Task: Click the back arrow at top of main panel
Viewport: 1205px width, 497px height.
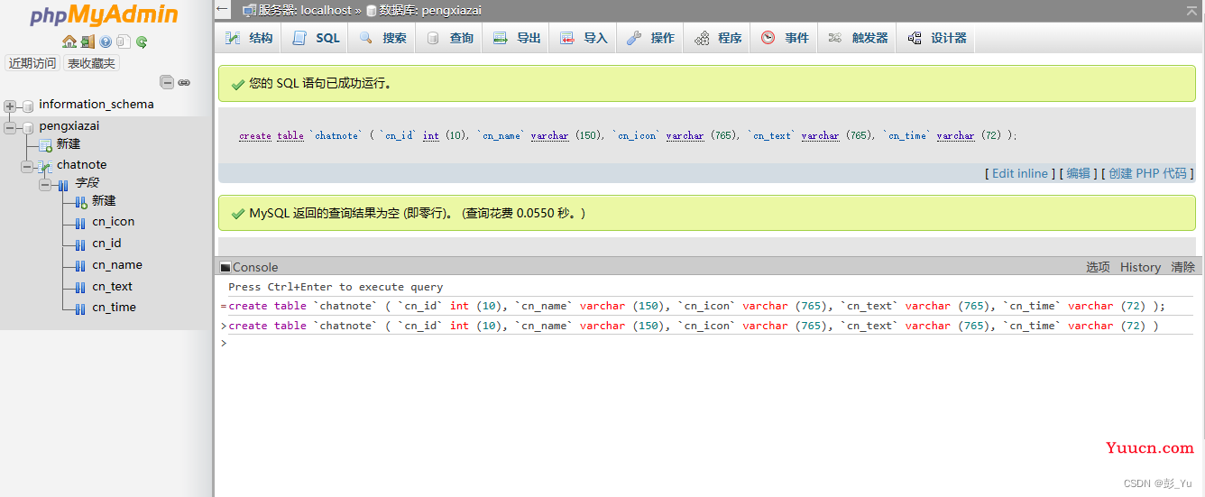Action: 223,10
